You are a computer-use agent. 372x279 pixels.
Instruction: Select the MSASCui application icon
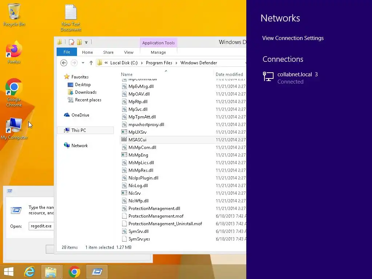click(x=124, y=139)
